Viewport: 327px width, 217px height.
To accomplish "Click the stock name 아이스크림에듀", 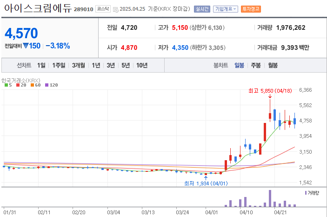I will tap(38, 8).
